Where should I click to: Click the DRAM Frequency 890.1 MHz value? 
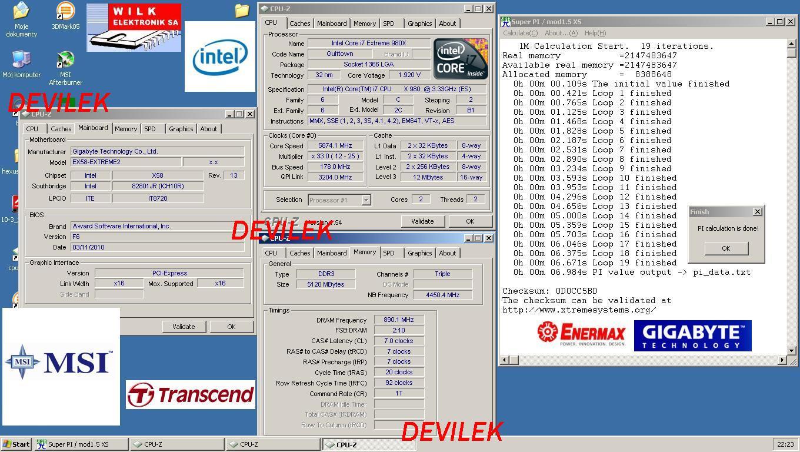399,320
